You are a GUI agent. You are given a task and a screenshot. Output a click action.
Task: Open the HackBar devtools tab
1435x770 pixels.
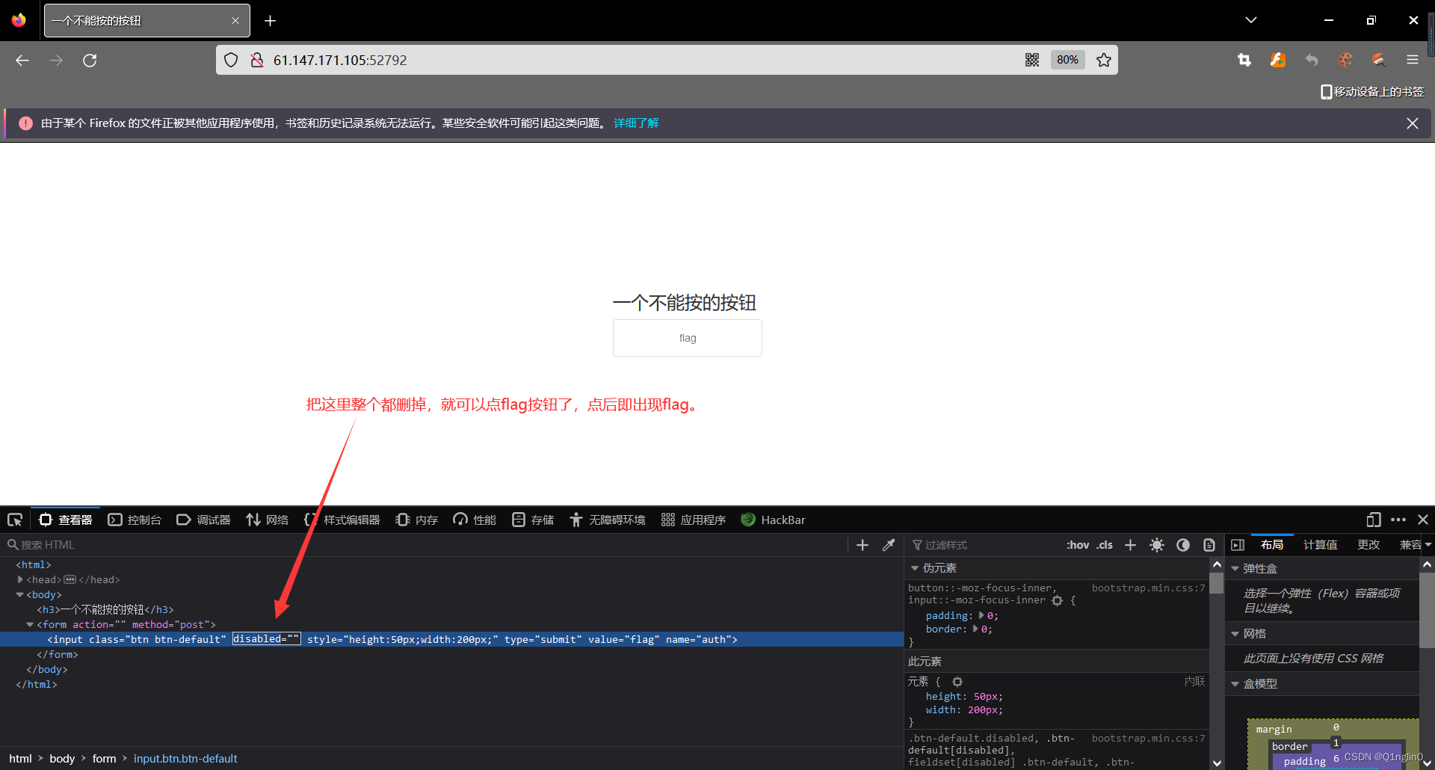(773, 520)
